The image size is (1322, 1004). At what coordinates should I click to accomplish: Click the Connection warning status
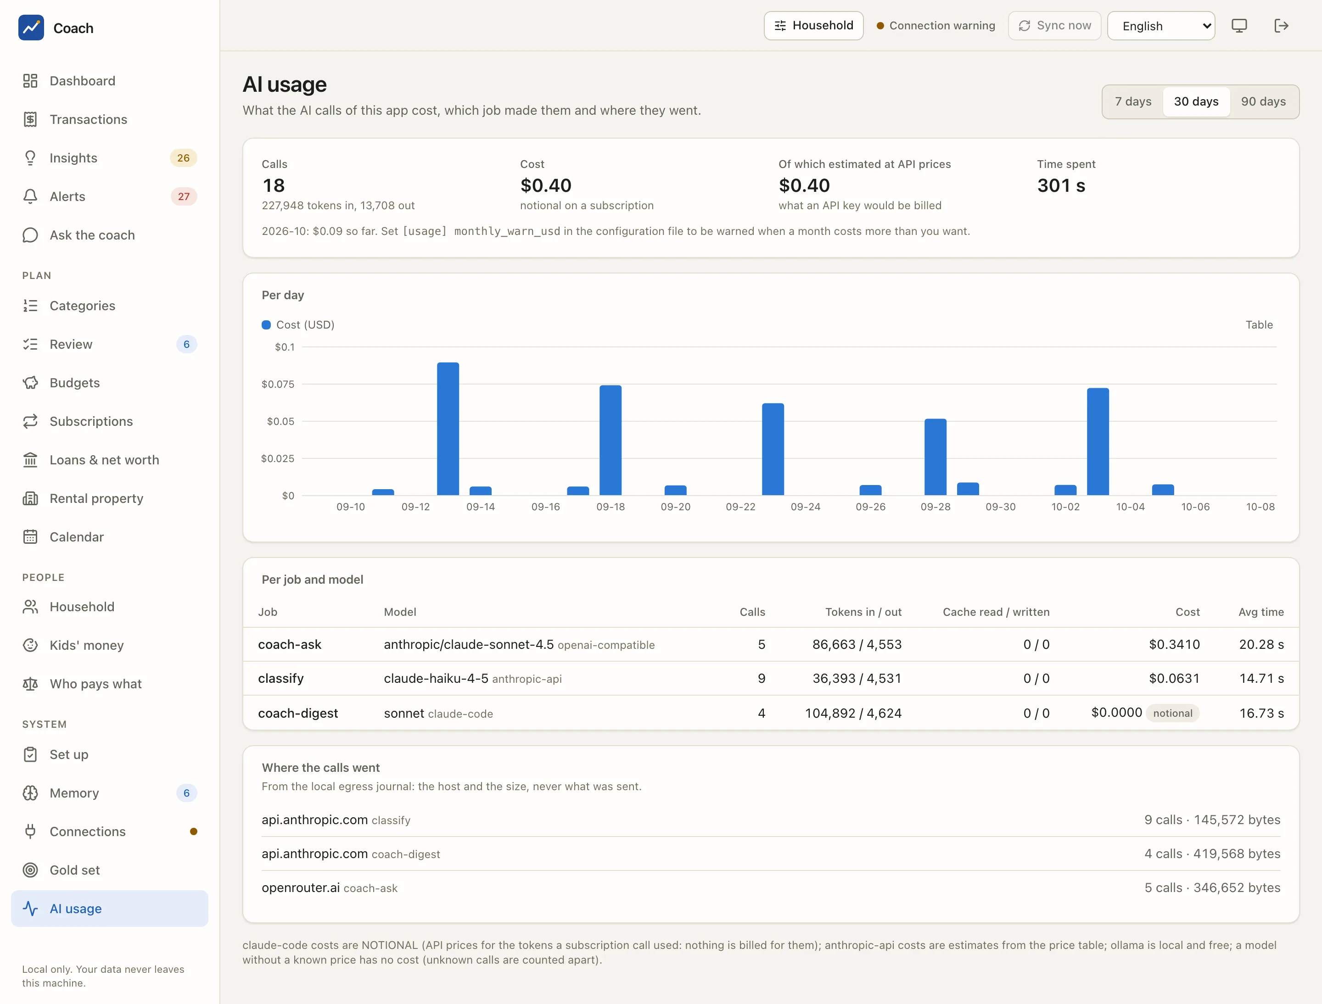(x=936, y=26)
